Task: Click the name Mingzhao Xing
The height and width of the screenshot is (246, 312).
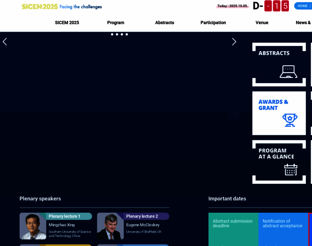Action: click(62, 225)
